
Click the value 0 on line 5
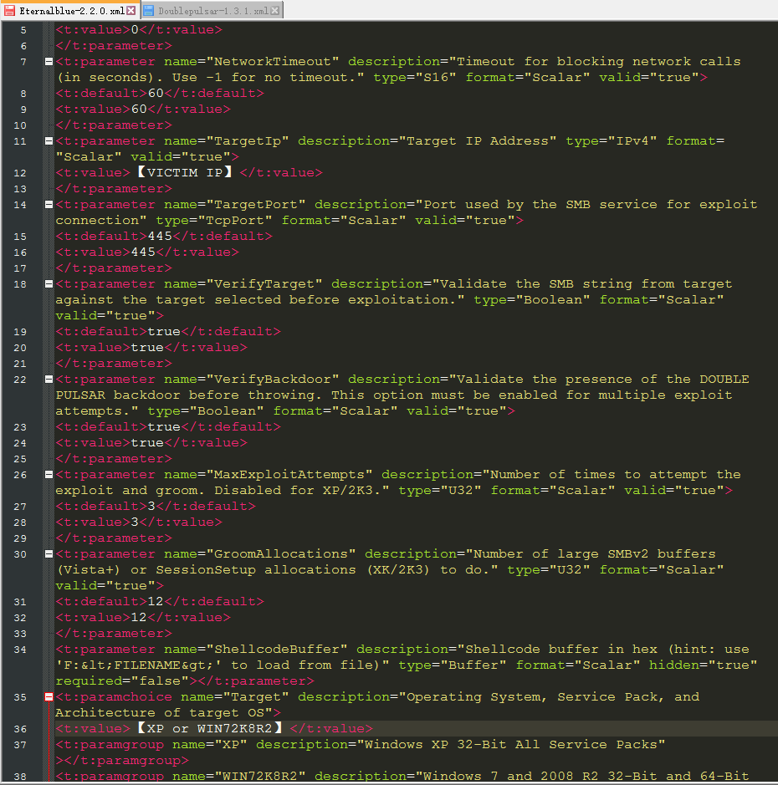[x=135, y=29]
